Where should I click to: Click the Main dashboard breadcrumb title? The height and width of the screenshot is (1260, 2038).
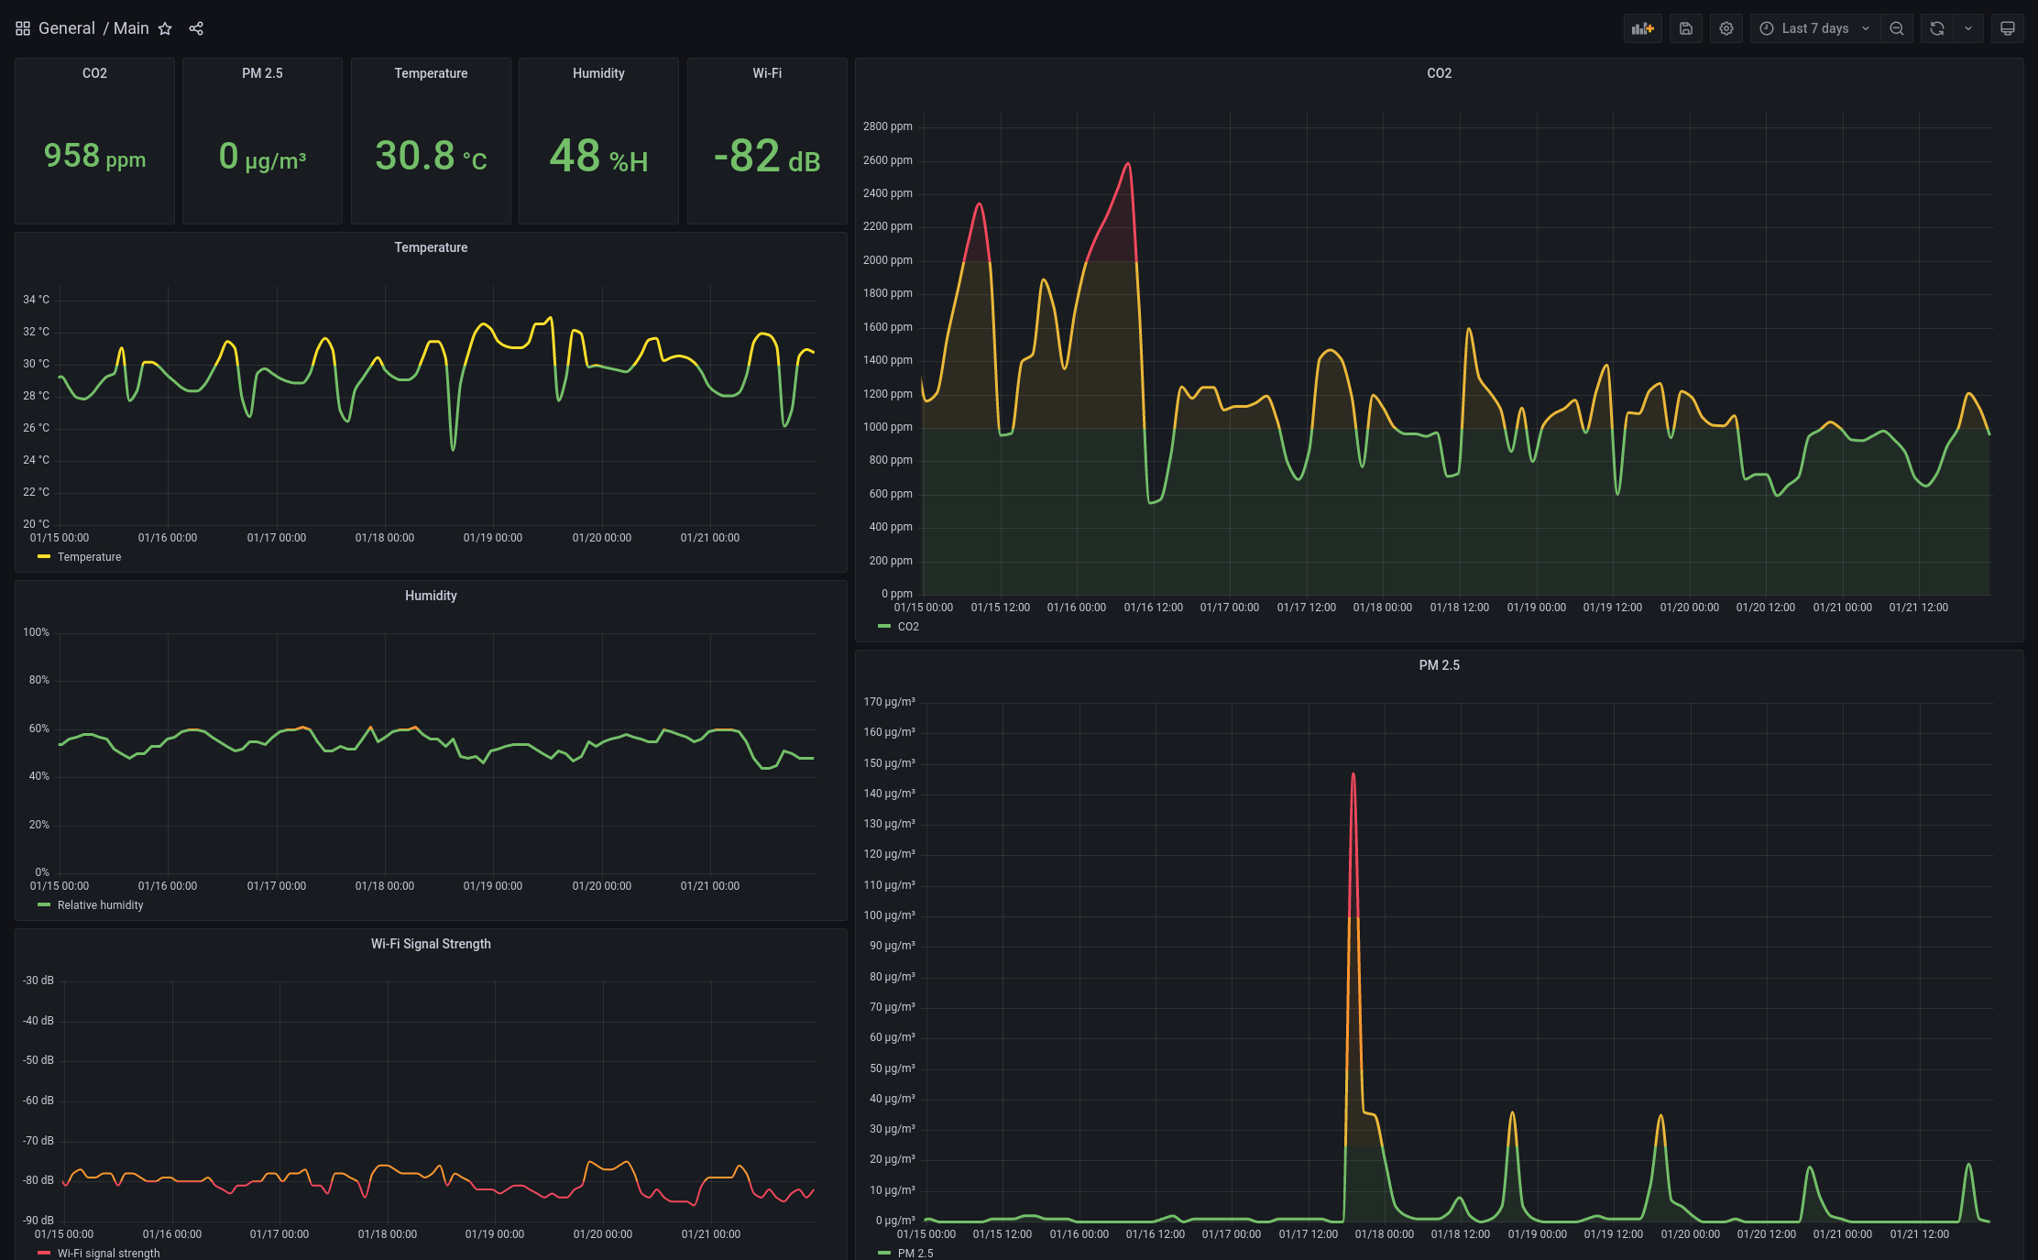click(131, 28)
